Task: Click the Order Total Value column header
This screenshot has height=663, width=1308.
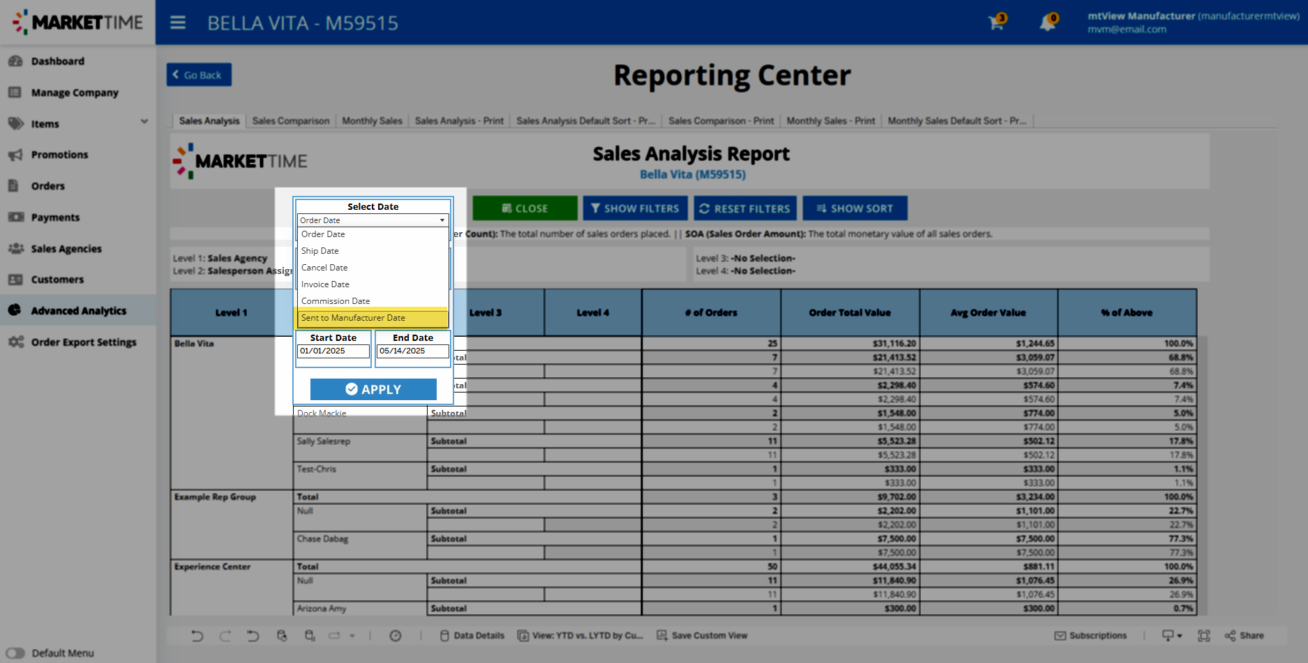Action: point(850,313)
